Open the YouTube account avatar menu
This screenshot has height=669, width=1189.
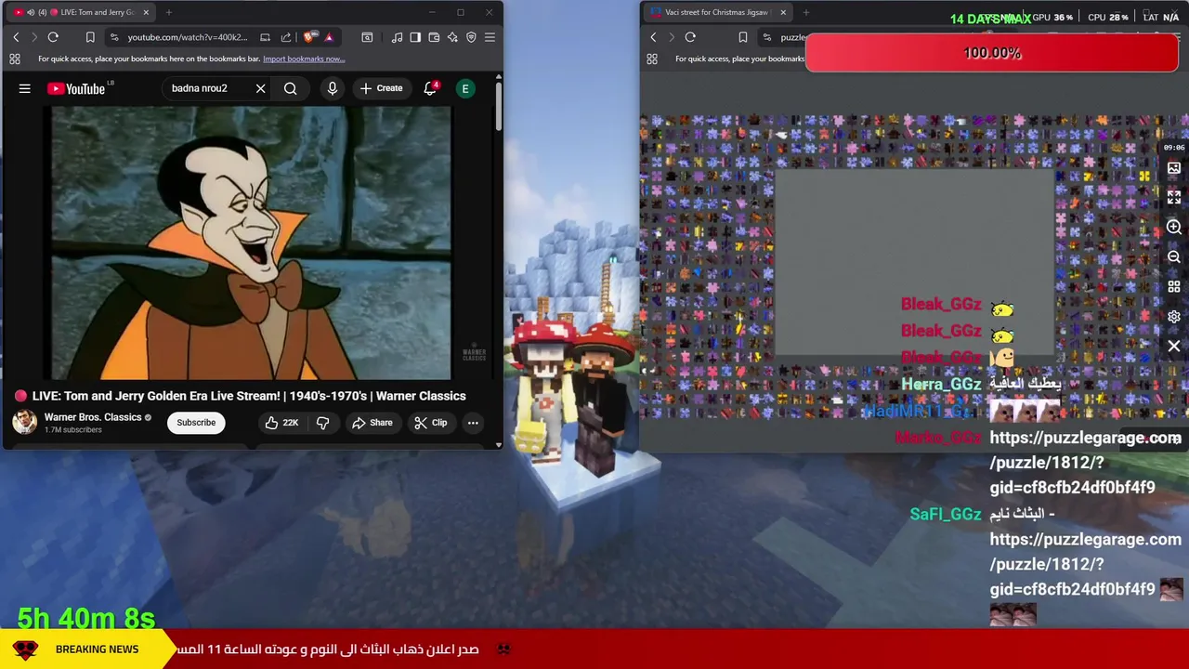pyautogui.click(x=465, y=88)
